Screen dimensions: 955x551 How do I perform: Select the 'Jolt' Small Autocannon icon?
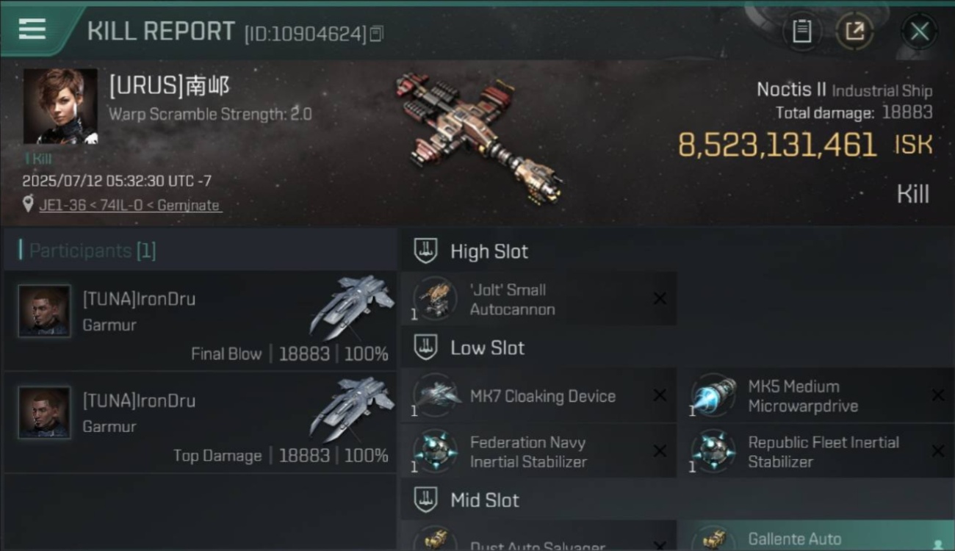pos(435,299)
